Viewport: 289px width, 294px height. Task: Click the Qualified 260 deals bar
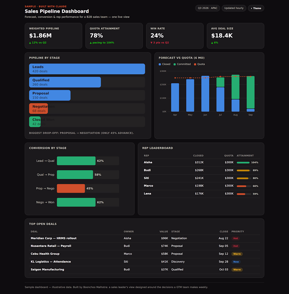point(65,82)
